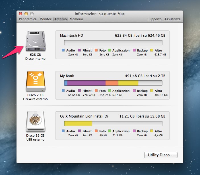
Task: Click the 'My Book' volume name
Action: 67,76
